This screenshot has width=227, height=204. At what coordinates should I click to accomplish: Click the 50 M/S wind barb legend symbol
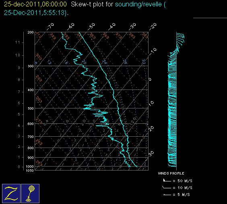167,180
